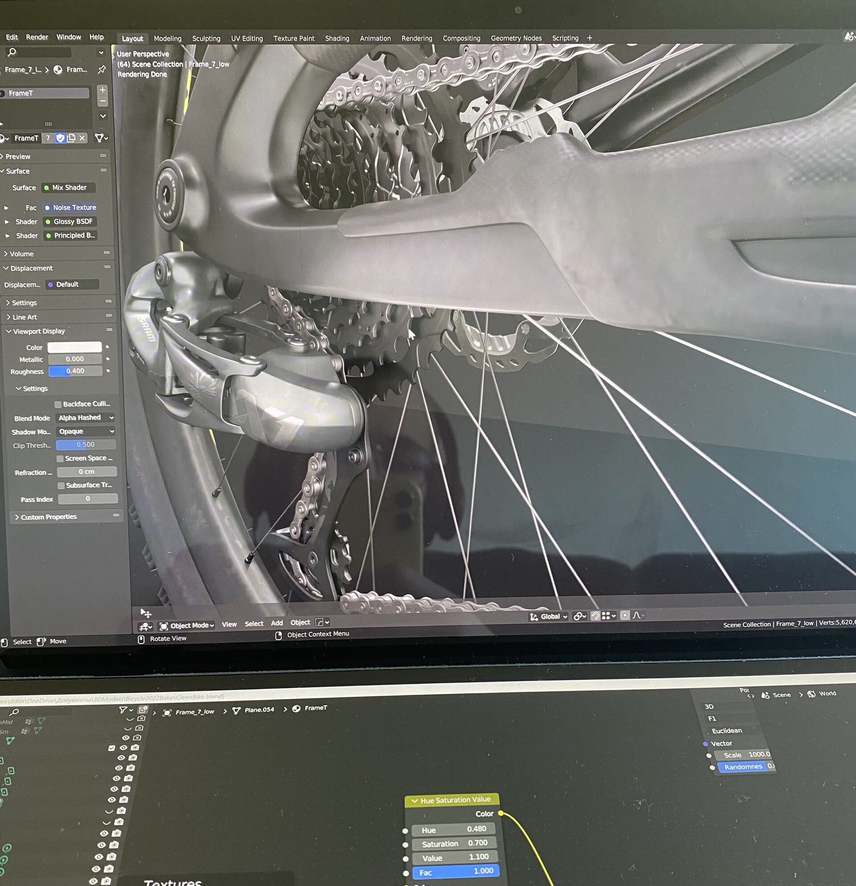856x886 pixels.
Task: Open the Blend Mode dropdown showing Alpha Hashed
Action: (x=85, y=417)
